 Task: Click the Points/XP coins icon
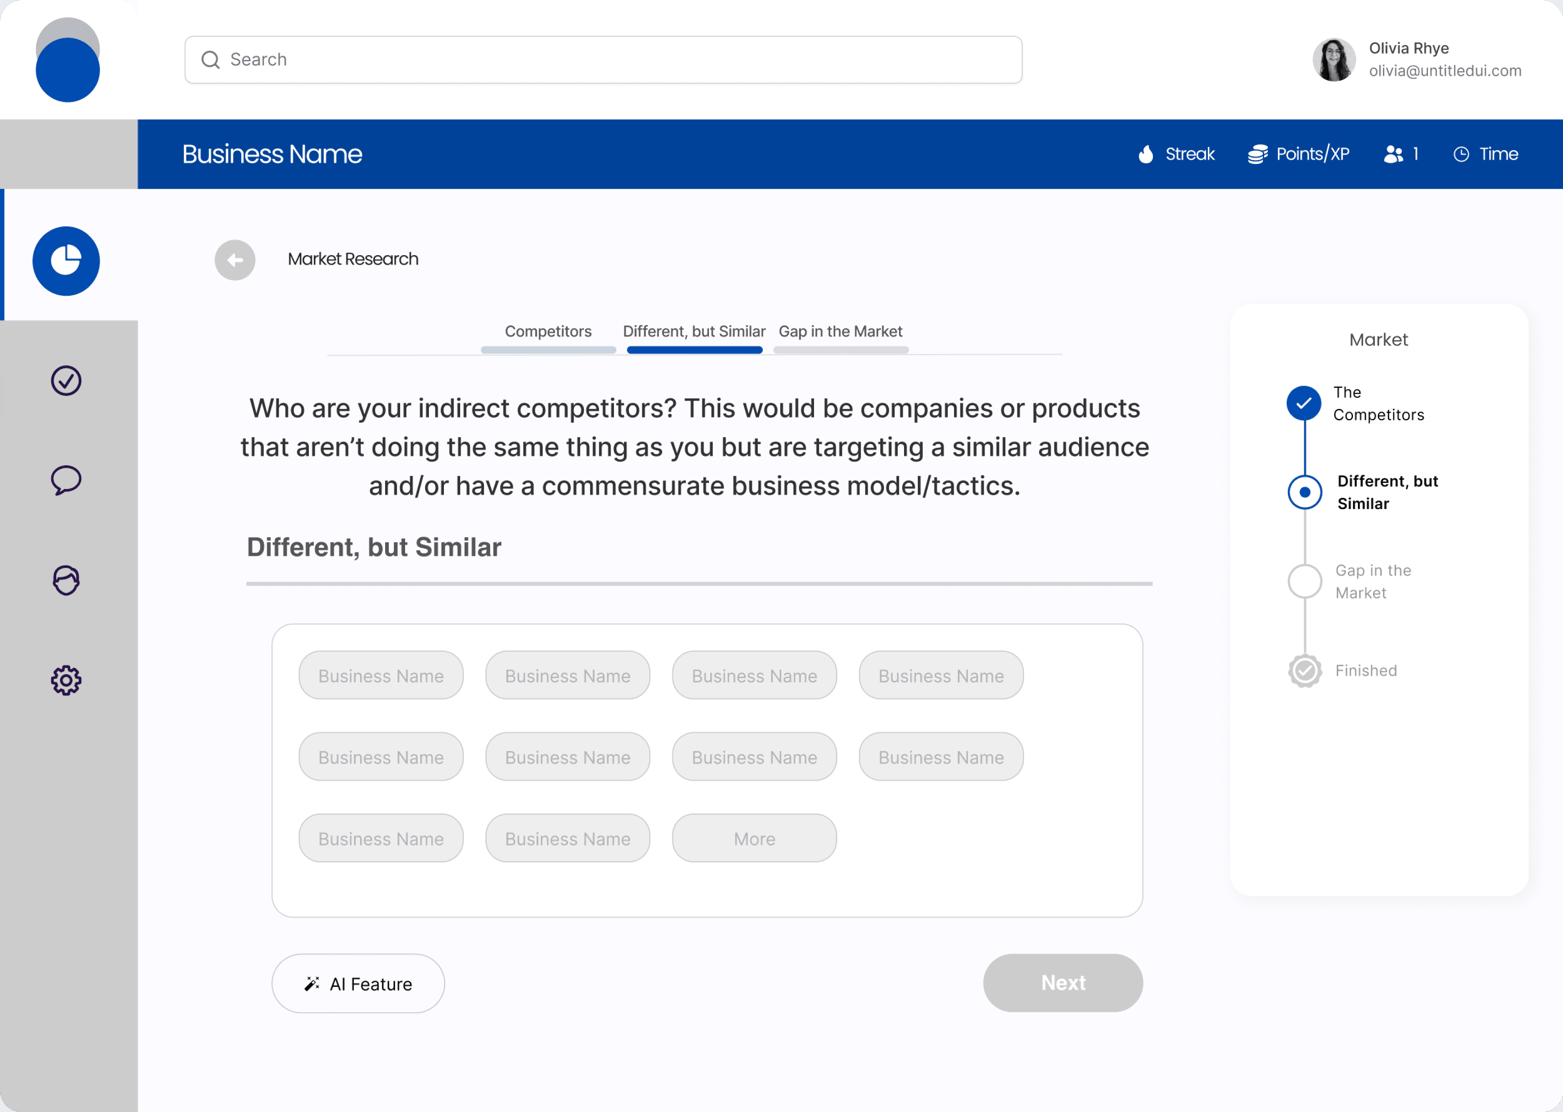pos(1257,154)
